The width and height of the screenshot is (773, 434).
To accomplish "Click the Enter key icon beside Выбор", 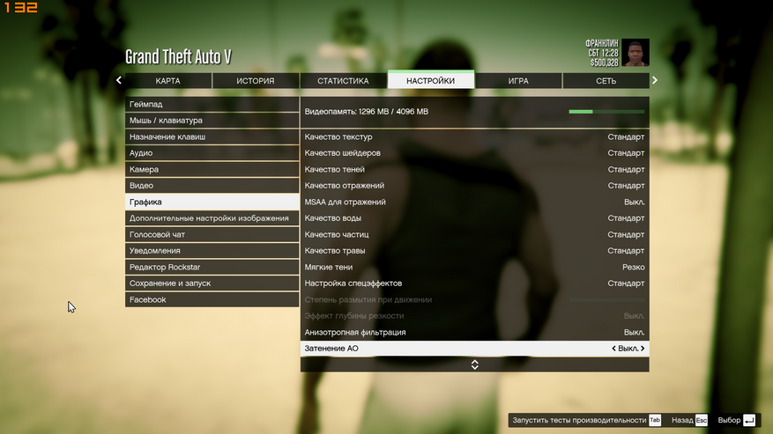I will (749, 420).
